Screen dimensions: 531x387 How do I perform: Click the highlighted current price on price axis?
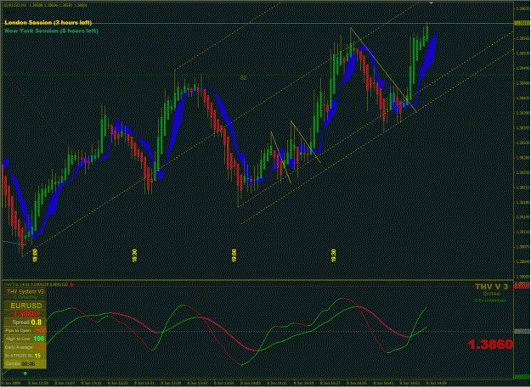coord(522,23)
